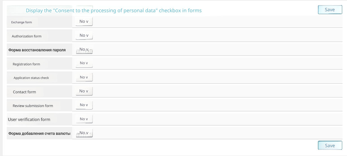Click the Contact form label
347x156 pixels.
24,92
